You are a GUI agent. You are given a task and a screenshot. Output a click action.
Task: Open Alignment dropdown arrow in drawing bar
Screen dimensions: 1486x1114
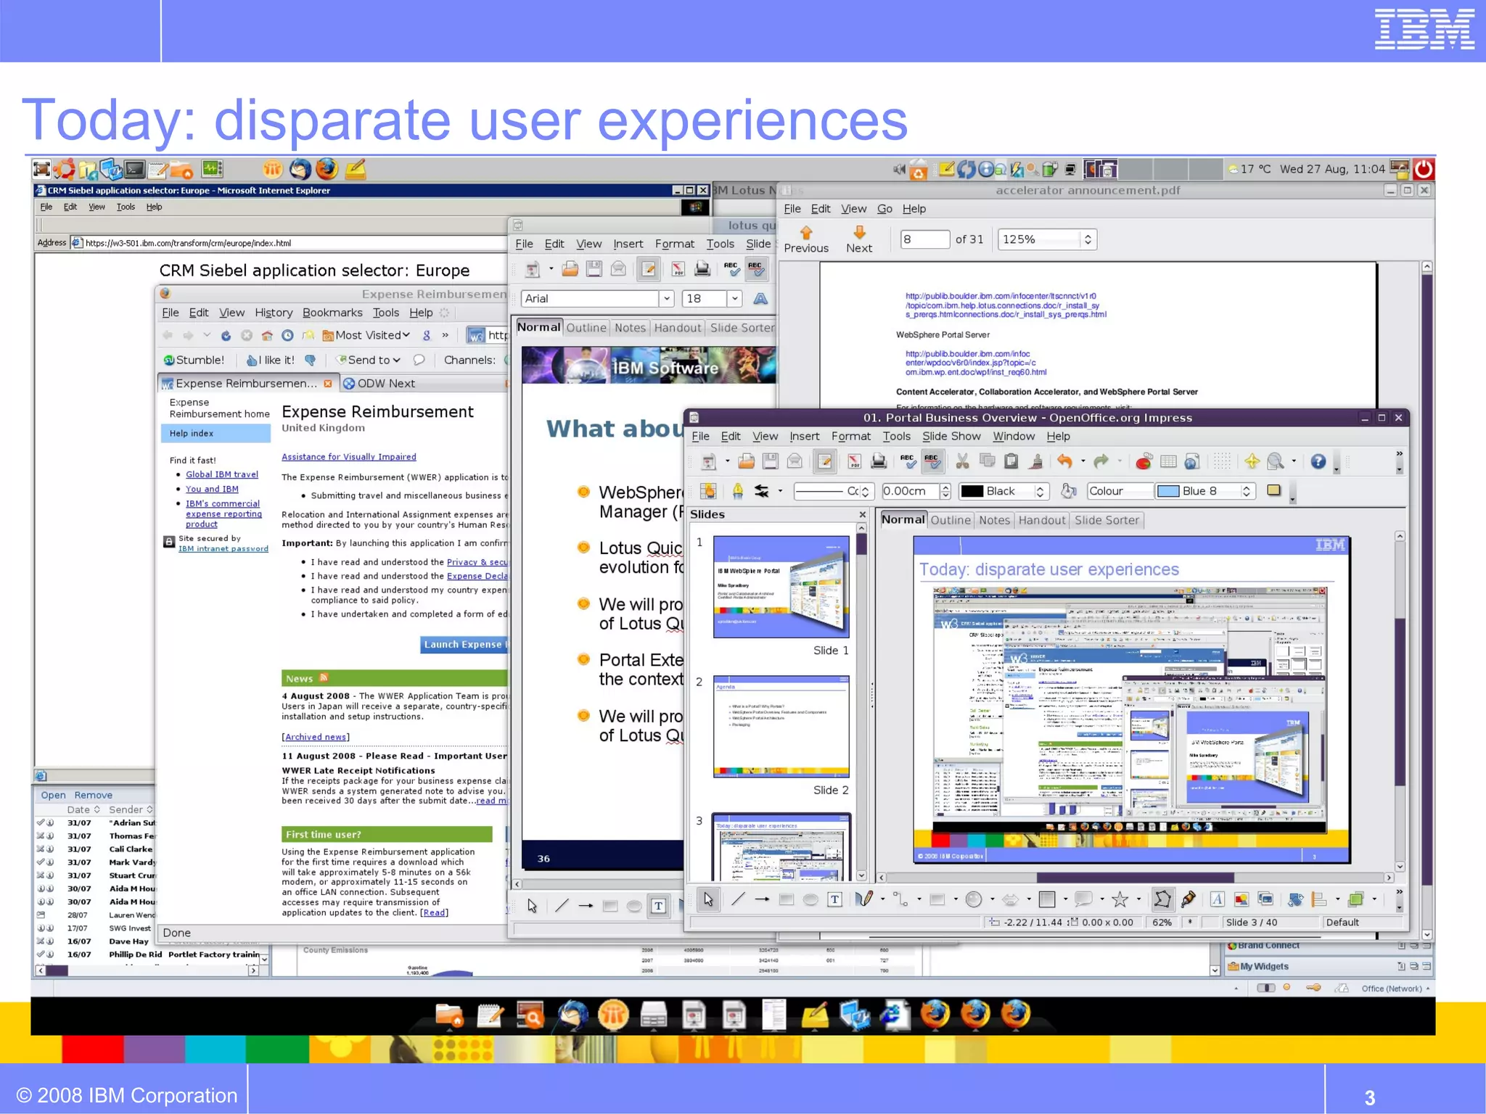click(1337, 899)
